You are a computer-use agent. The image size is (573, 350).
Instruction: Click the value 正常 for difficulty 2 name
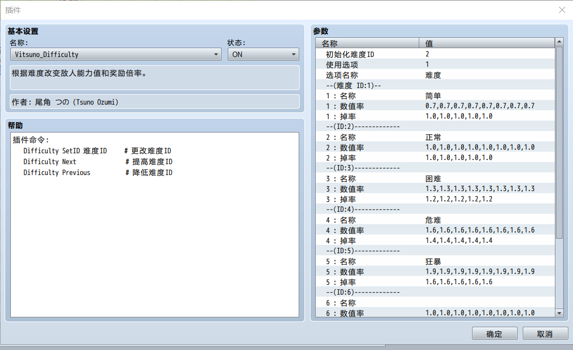433,137
